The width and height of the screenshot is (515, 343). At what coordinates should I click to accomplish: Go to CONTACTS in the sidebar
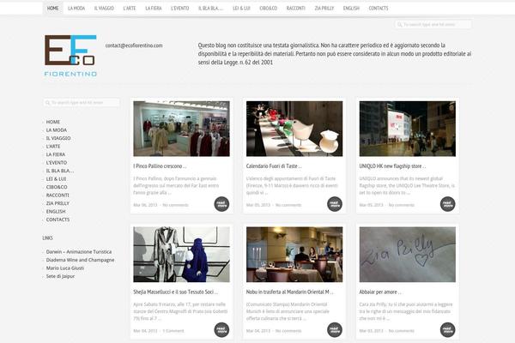pos(58,220)
